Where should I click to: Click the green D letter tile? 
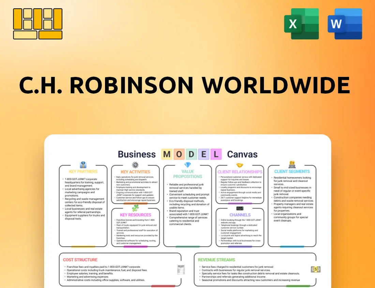pyautogui.click(x=191, y=154)
